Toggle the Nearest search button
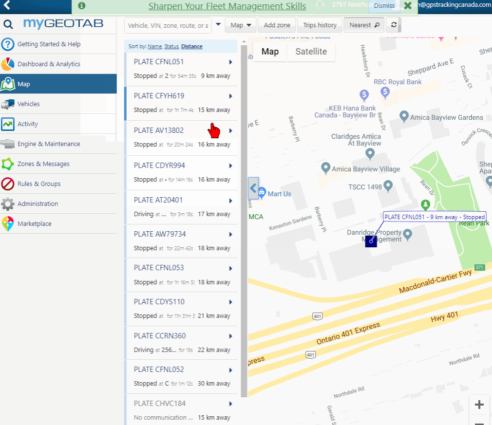The height and width of the screenshot is (425, 492). [364, 25]
